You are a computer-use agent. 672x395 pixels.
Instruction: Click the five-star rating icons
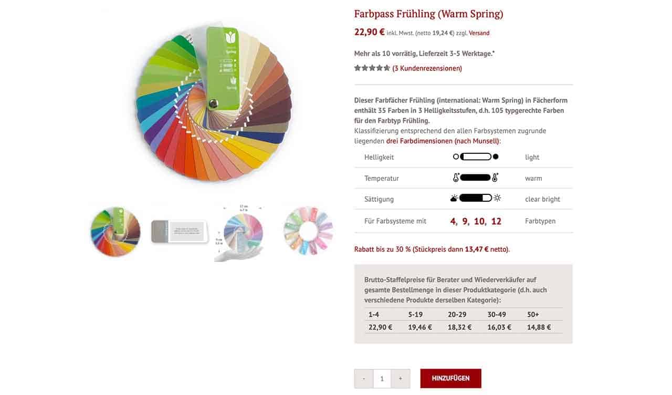tap(372, 68)
